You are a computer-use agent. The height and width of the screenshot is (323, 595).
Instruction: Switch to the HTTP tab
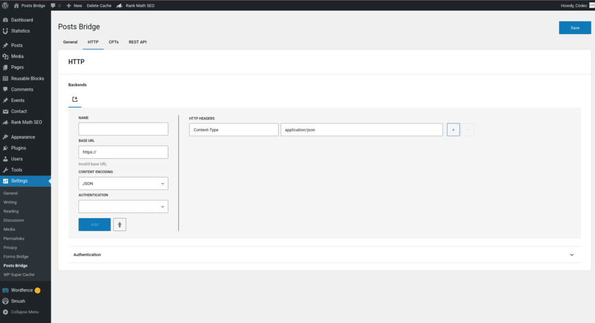93,42
